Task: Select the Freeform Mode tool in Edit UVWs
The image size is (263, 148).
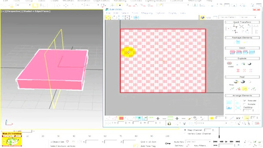Action: tap(127, 17)
